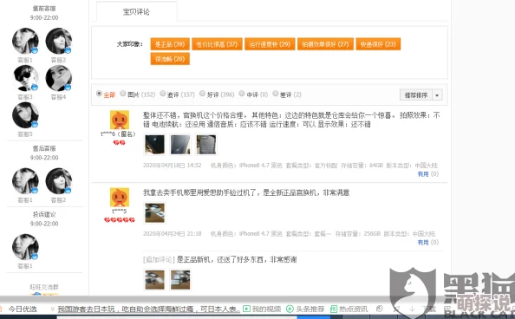This screenshot has width=515, height=319.
Task: Click the 售前客服 heading
Action: click(44, 8)
